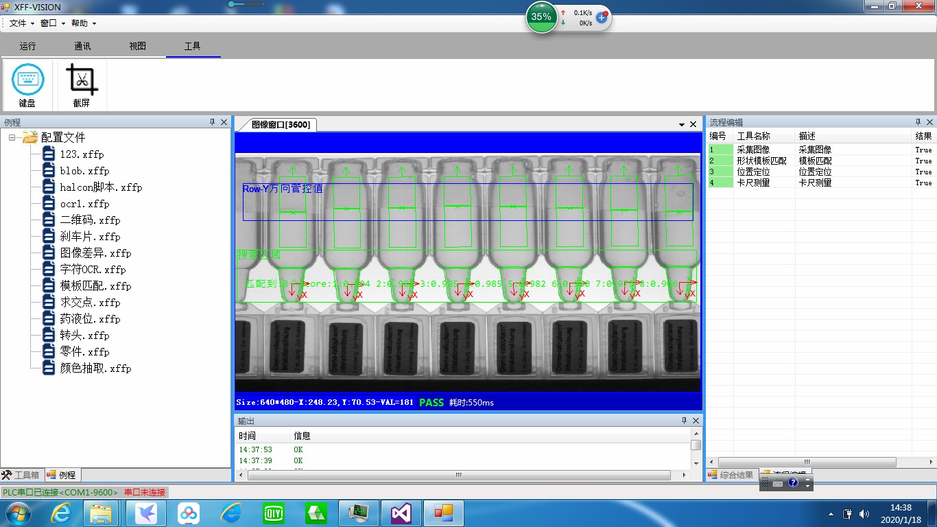Screen dimensions: 937x527
Task: Select the 卡尺测量 row in flow editor
Action: coord(753,183)
